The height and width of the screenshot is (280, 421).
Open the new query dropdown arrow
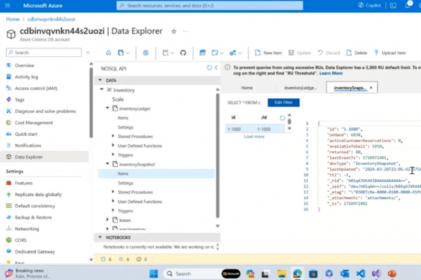[222, 53]
